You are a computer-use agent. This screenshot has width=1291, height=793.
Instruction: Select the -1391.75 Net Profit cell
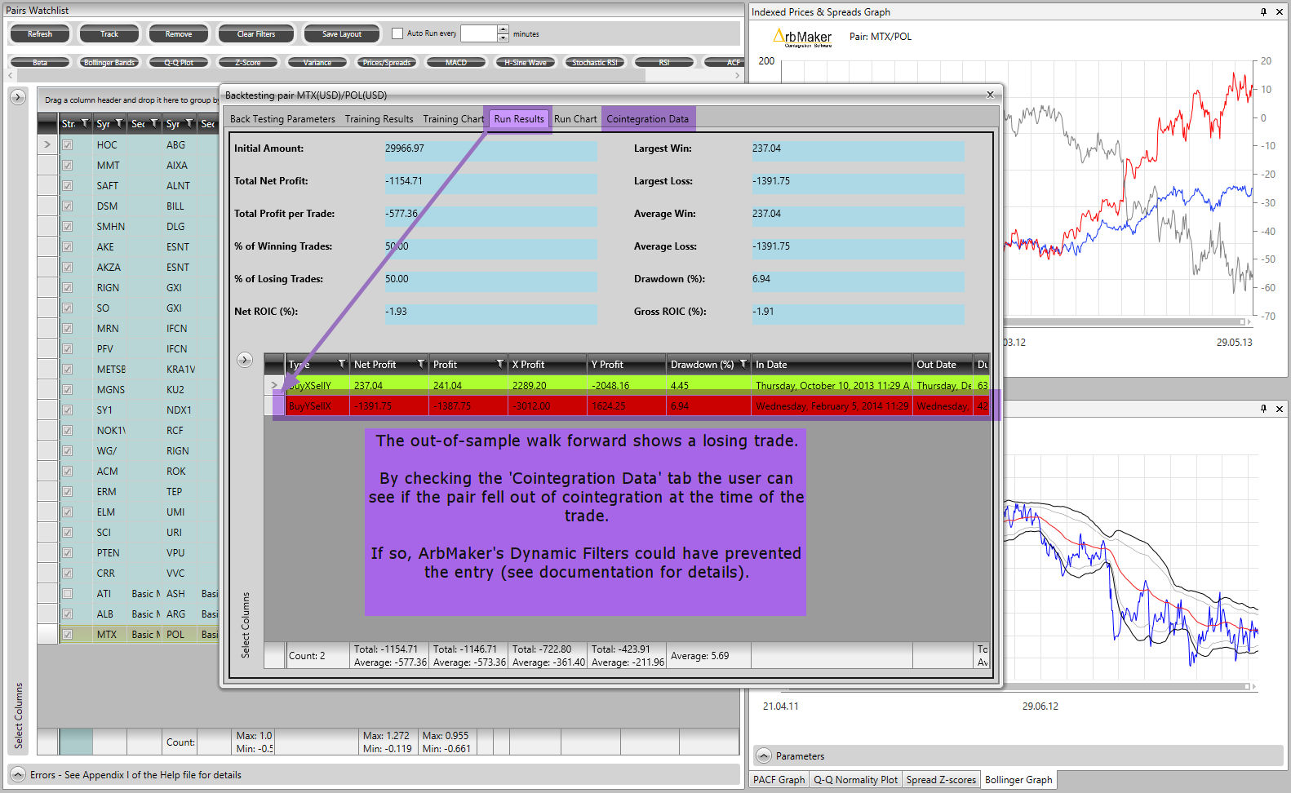(390, 405)
